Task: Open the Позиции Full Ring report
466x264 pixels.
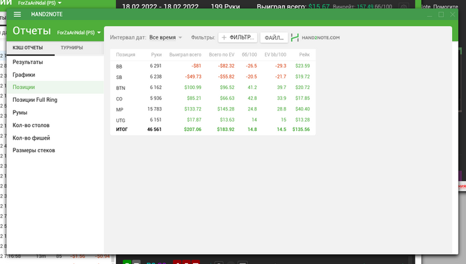Action: click(x=55, y=100)
